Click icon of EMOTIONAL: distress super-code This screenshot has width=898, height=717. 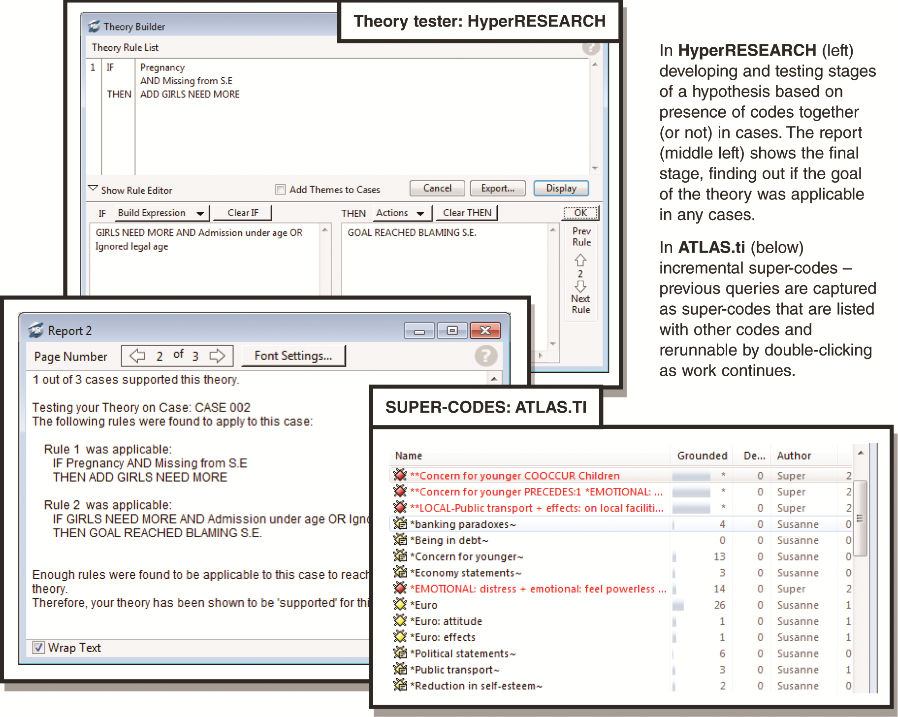pos(400,588)
